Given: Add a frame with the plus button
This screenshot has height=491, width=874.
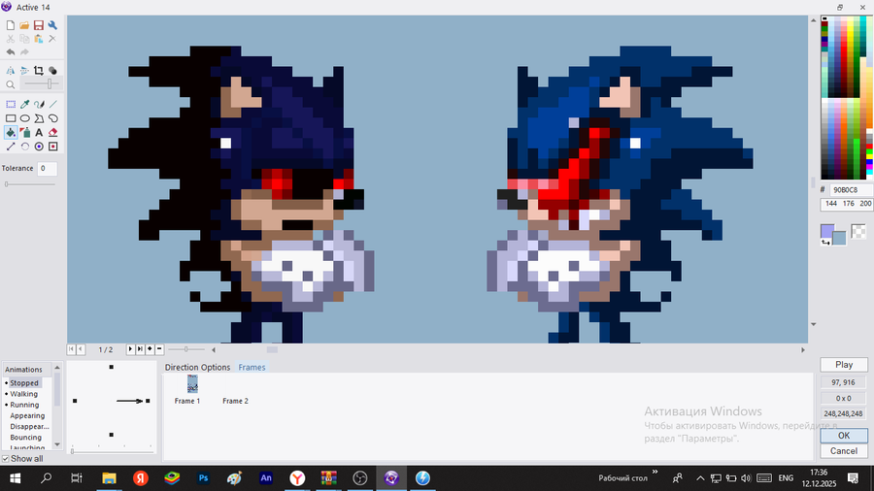Looking at the screenshot, I should [x=150, y=349].
